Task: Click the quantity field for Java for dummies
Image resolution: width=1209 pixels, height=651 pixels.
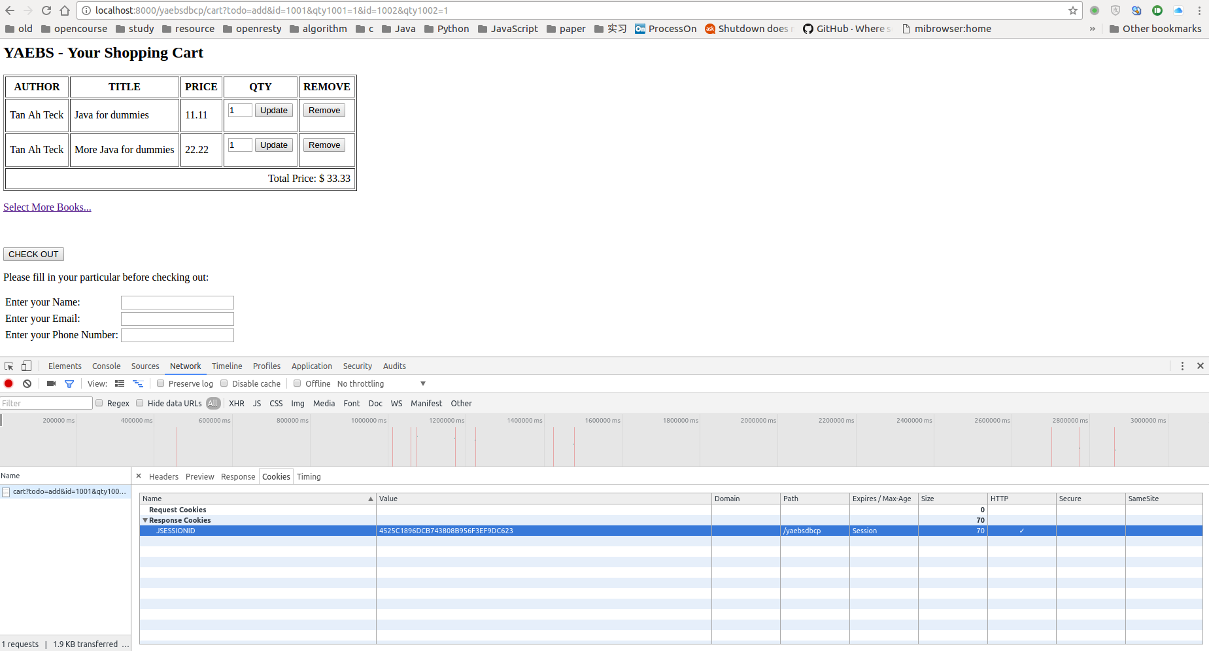Action: [240, 111]
